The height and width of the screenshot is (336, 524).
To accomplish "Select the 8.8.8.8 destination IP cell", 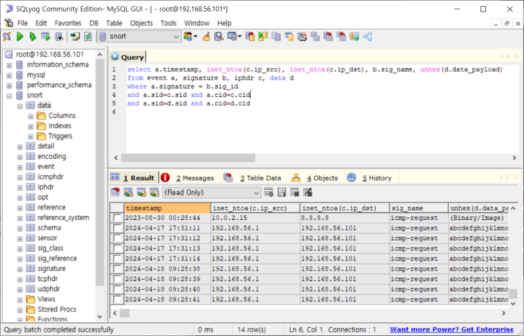I will pos(344,218).
